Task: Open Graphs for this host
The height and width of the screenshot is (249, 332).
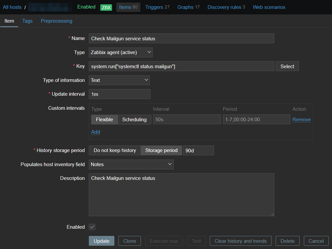Action: pyautogui.click(x=188, y=7)
